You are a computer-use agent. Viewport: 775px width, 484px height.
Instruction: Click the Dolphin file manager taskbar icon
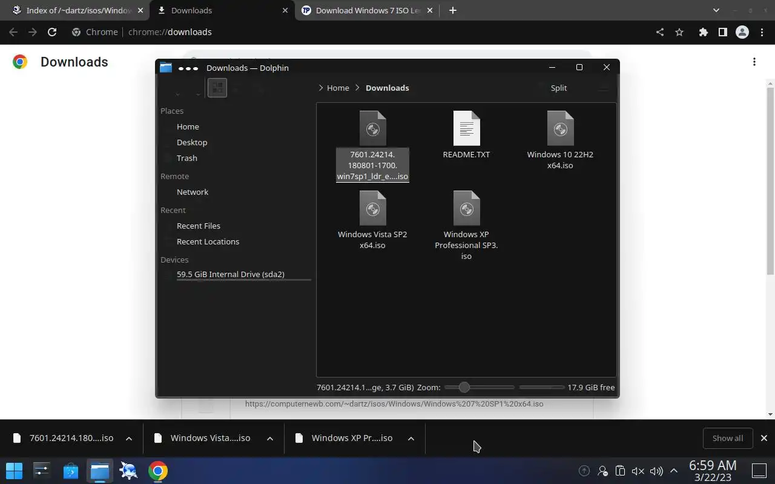pos(100,471)
